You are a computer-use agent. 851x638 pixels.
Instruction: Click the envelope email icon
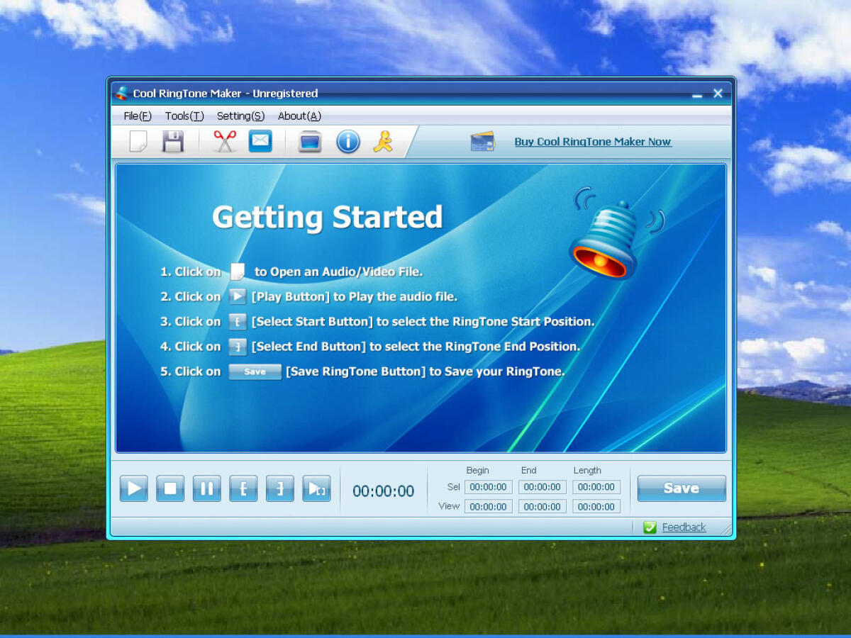pyautogui.click(x=260, y=142)
